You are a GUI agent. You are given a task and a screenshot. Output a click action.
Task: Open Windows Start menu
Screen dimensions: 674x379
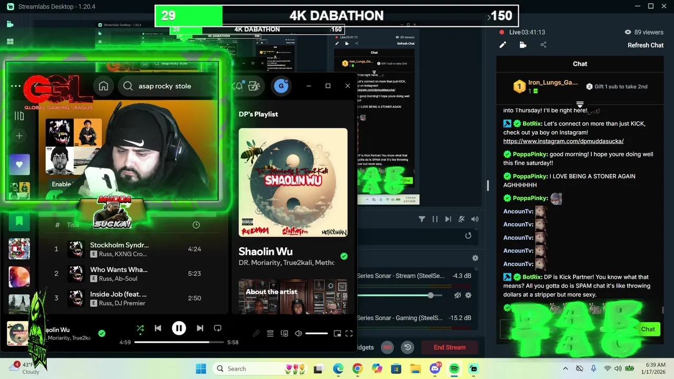click(201, 368)
